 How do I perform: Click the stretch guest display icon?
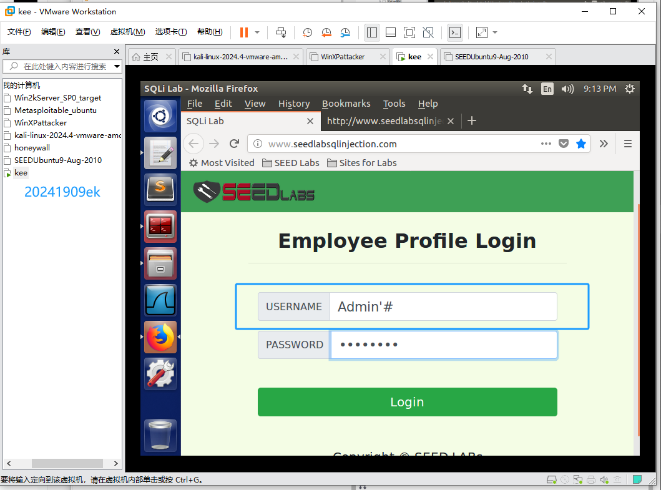point(481,32)
